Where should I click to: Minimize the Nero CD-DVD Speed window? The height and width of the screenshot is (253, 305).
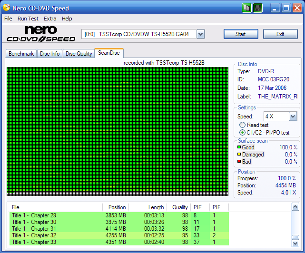[275, 8]
